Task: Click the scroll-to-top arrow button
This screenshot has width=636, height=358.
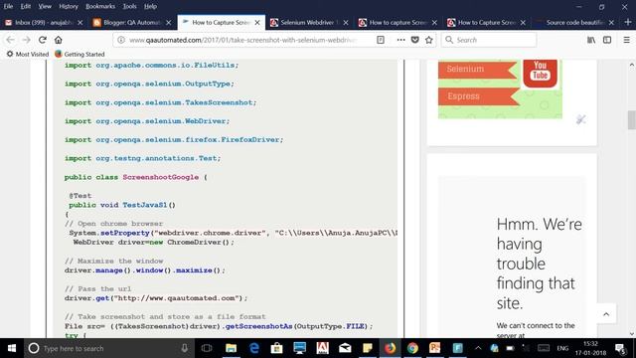Action: [x=606, y=314]
